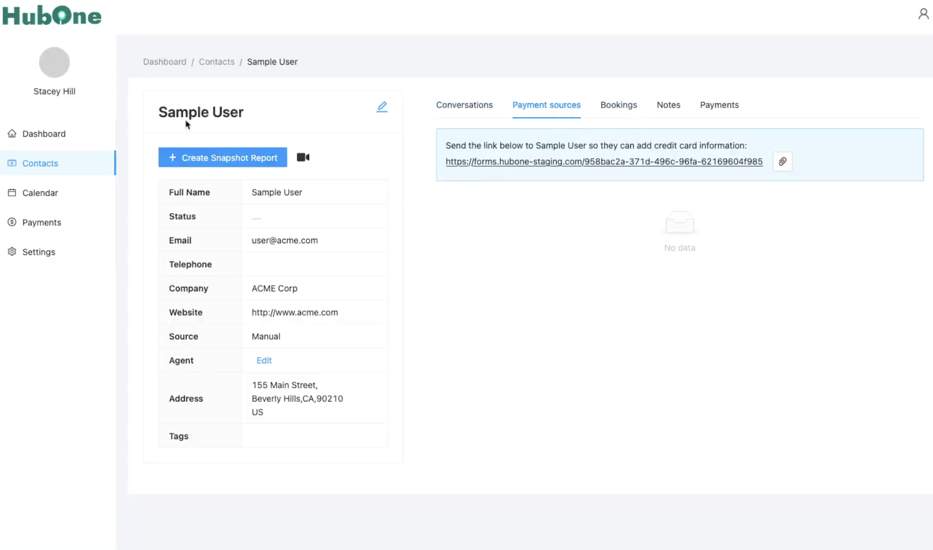Screen dimensions: 933x550
Task: Click the http://www.acme.com website value
Action: (x=295, y=312)
